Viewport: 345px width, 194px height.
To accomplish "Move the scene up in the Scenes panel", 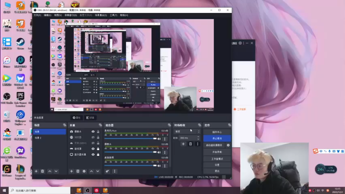I will tap(50, 171).
